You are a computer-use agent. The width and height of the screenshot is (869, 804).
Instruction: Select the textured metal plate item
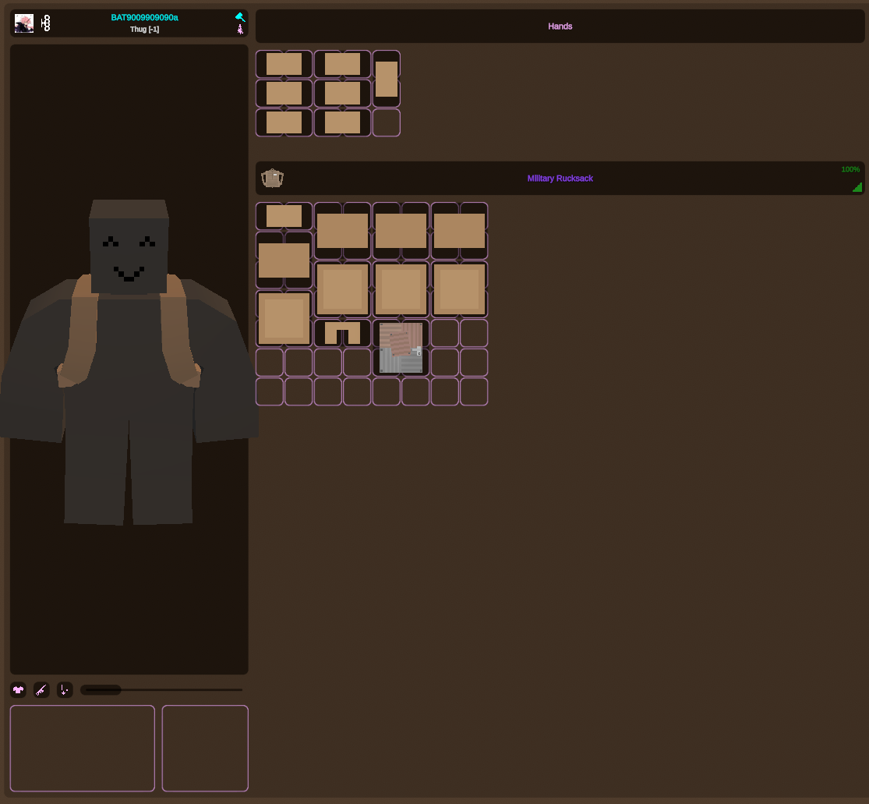(401, 348)
